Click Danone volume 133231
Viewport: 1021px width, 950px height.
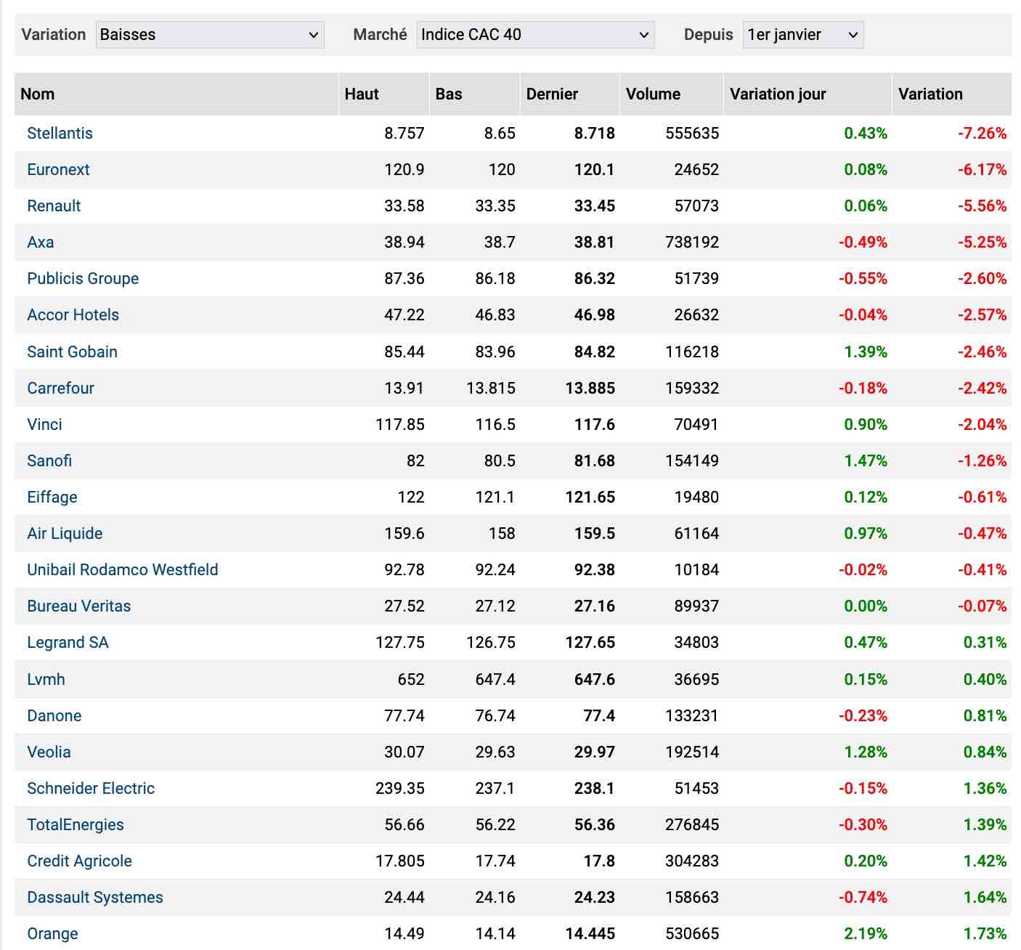tap(692, 716)
